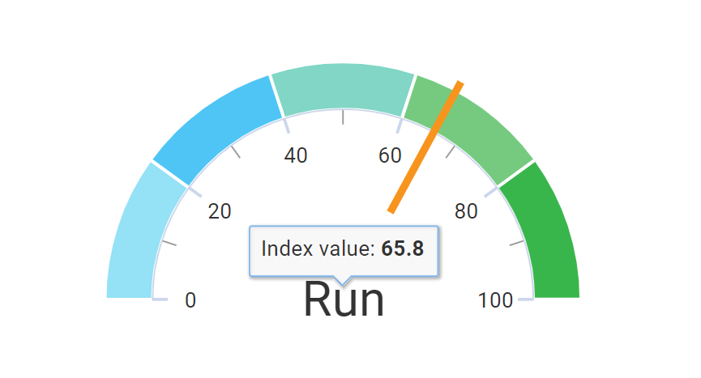Viewport: 701px width, 378px height.
Task: Click the axis label 60
Action: point(391,155)
